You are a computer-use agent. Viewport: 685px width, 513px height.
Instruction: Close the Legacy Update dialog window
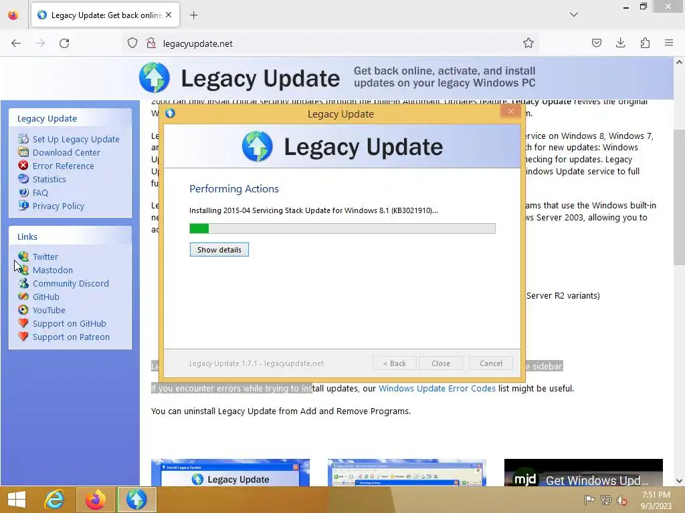(x=510, y=112)
